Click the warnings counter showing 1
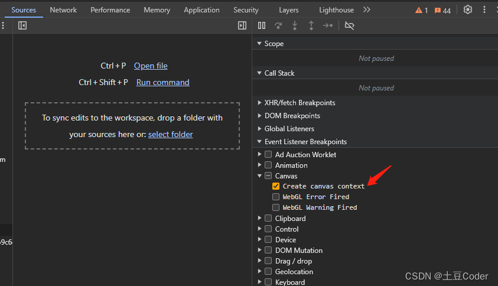 [x=421, y=11]
